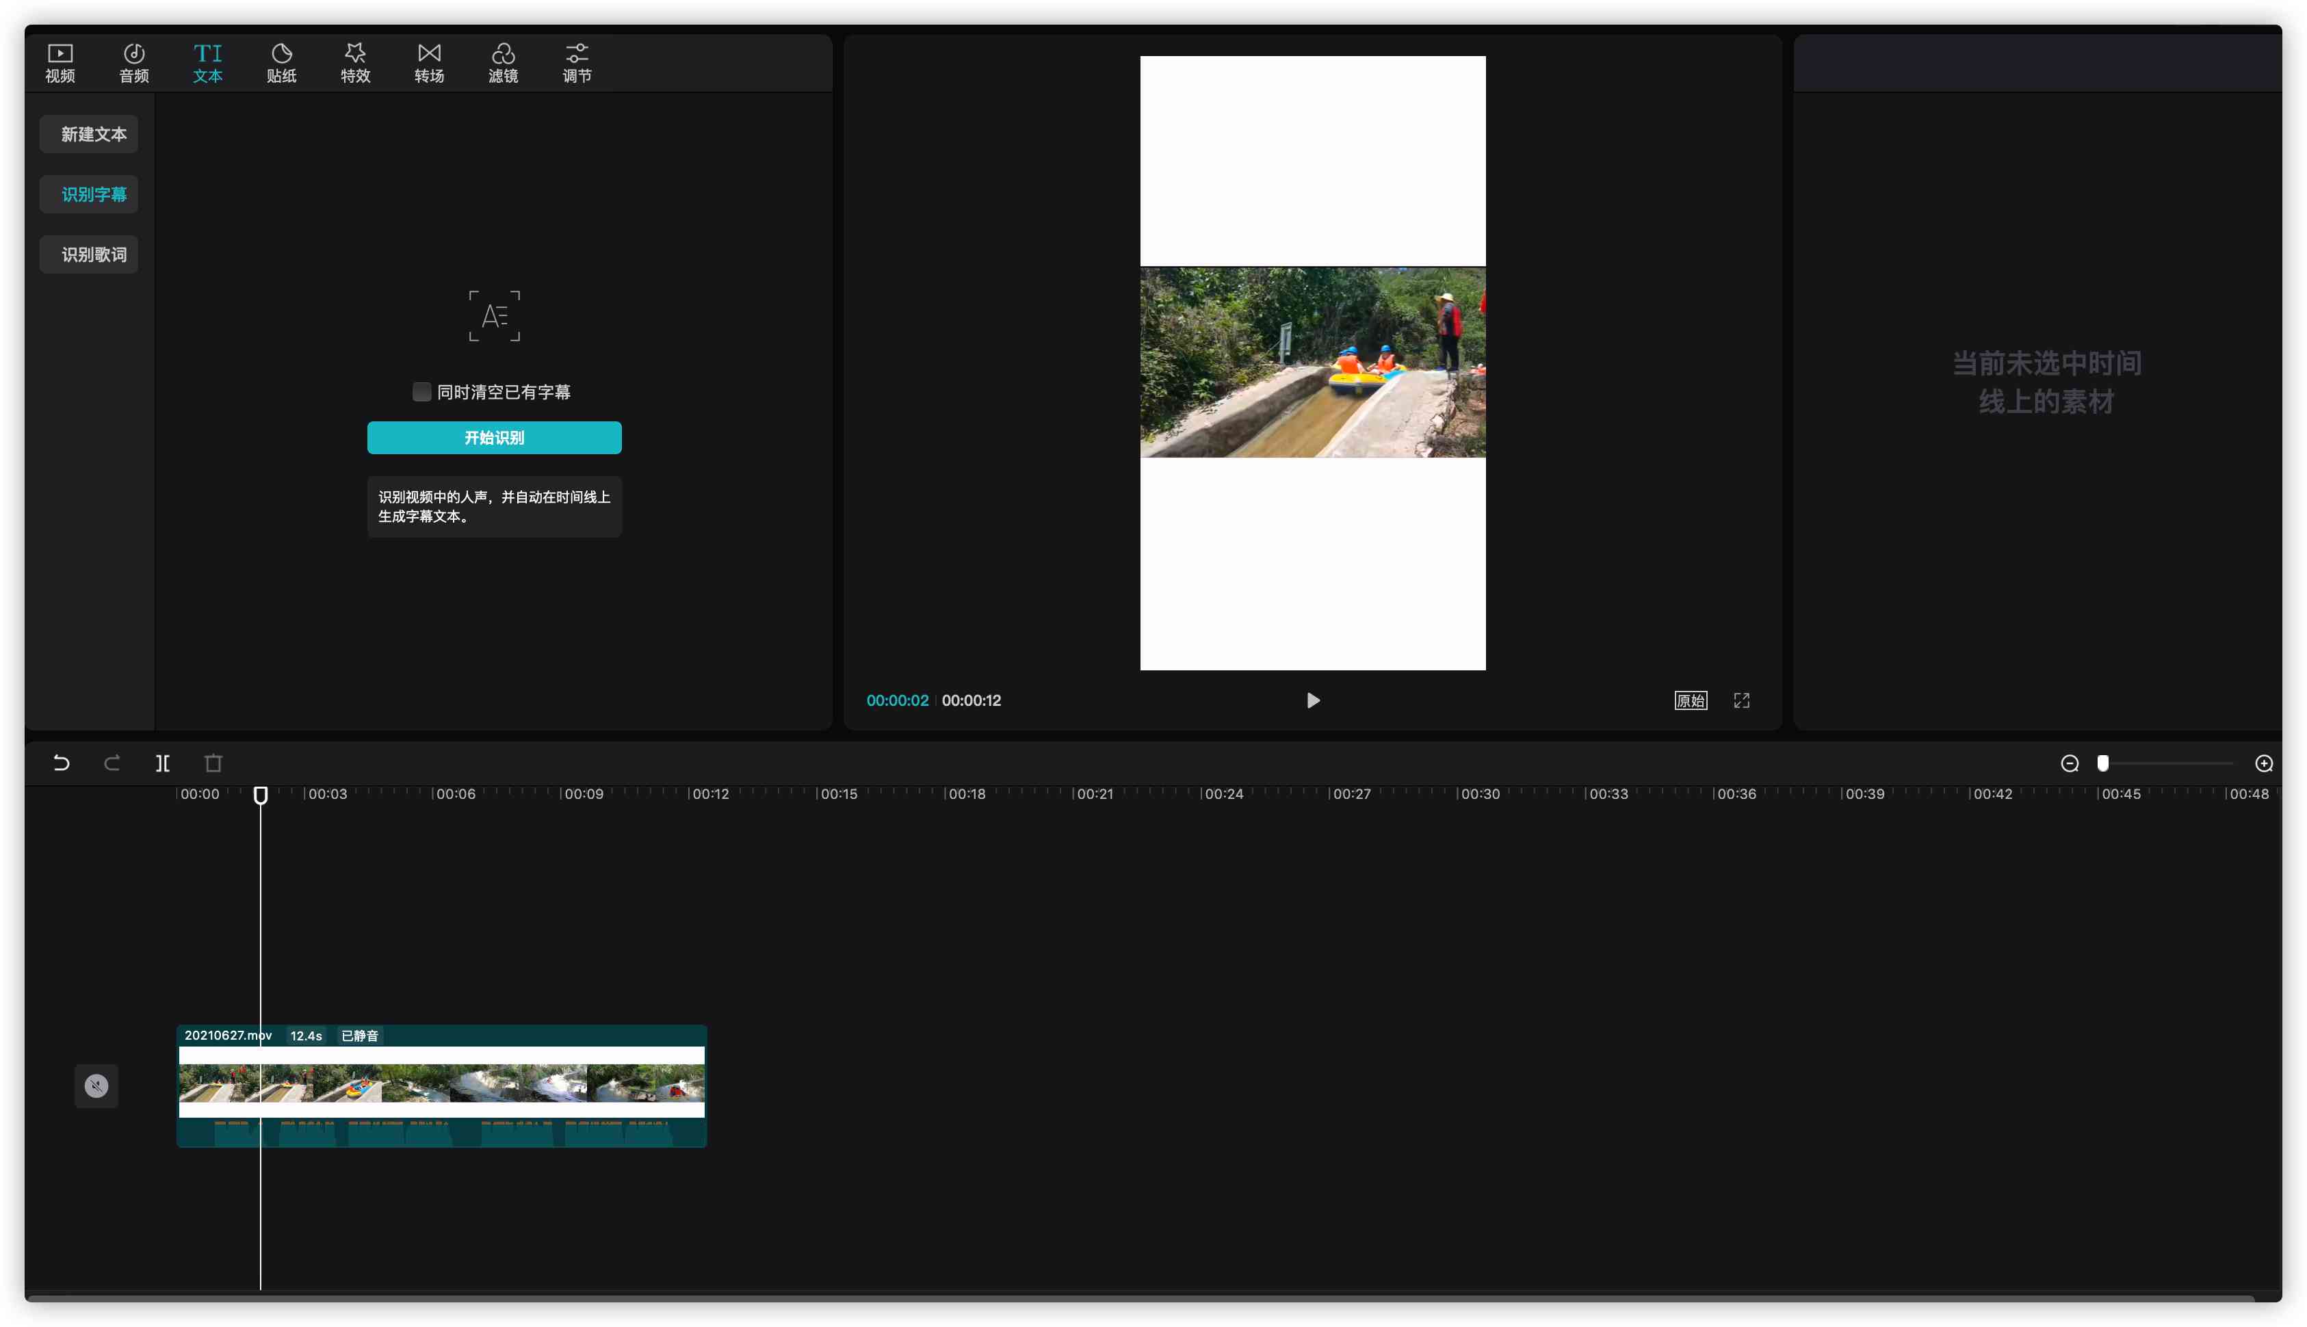Screen dimensions: 2307x1327
Task: Click the undo arrow icon
Action: click(x=61, y=763)
